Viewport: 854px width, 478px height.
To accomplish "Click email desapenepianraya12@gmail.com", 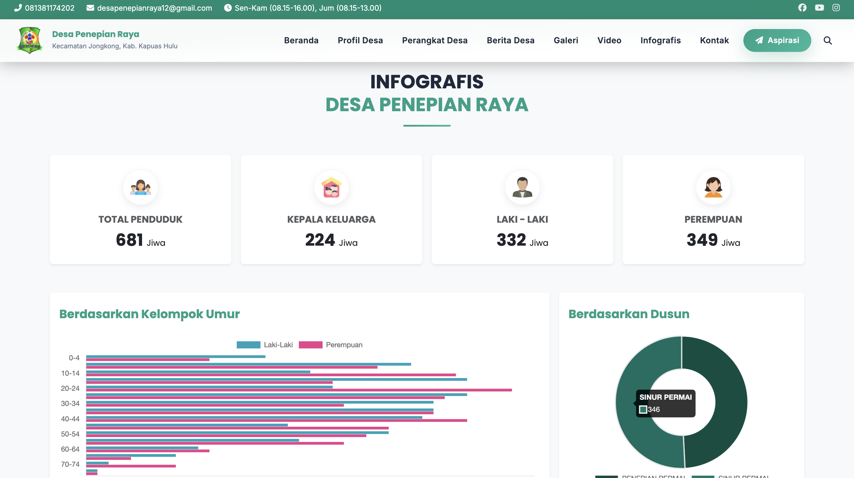I will (154, 8).
